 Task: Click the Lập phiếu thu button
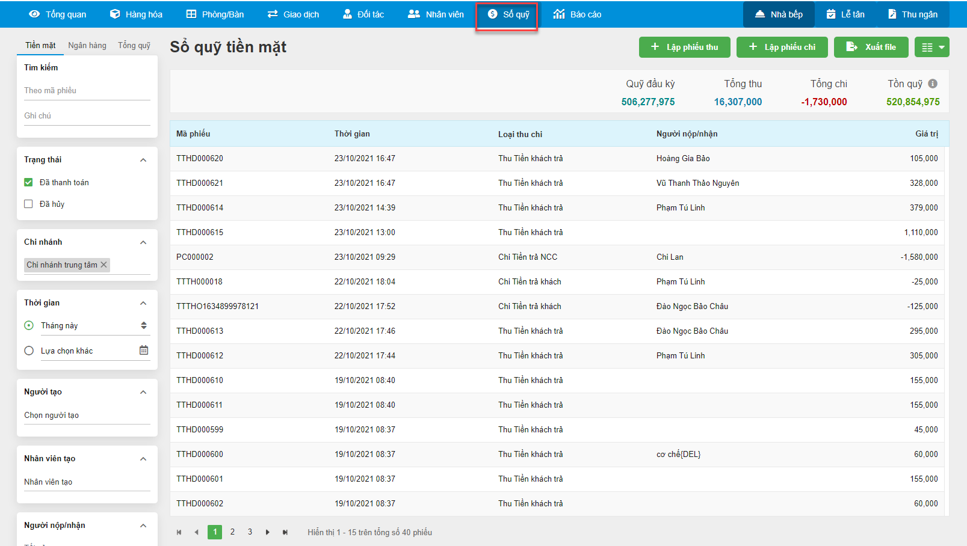685,47
